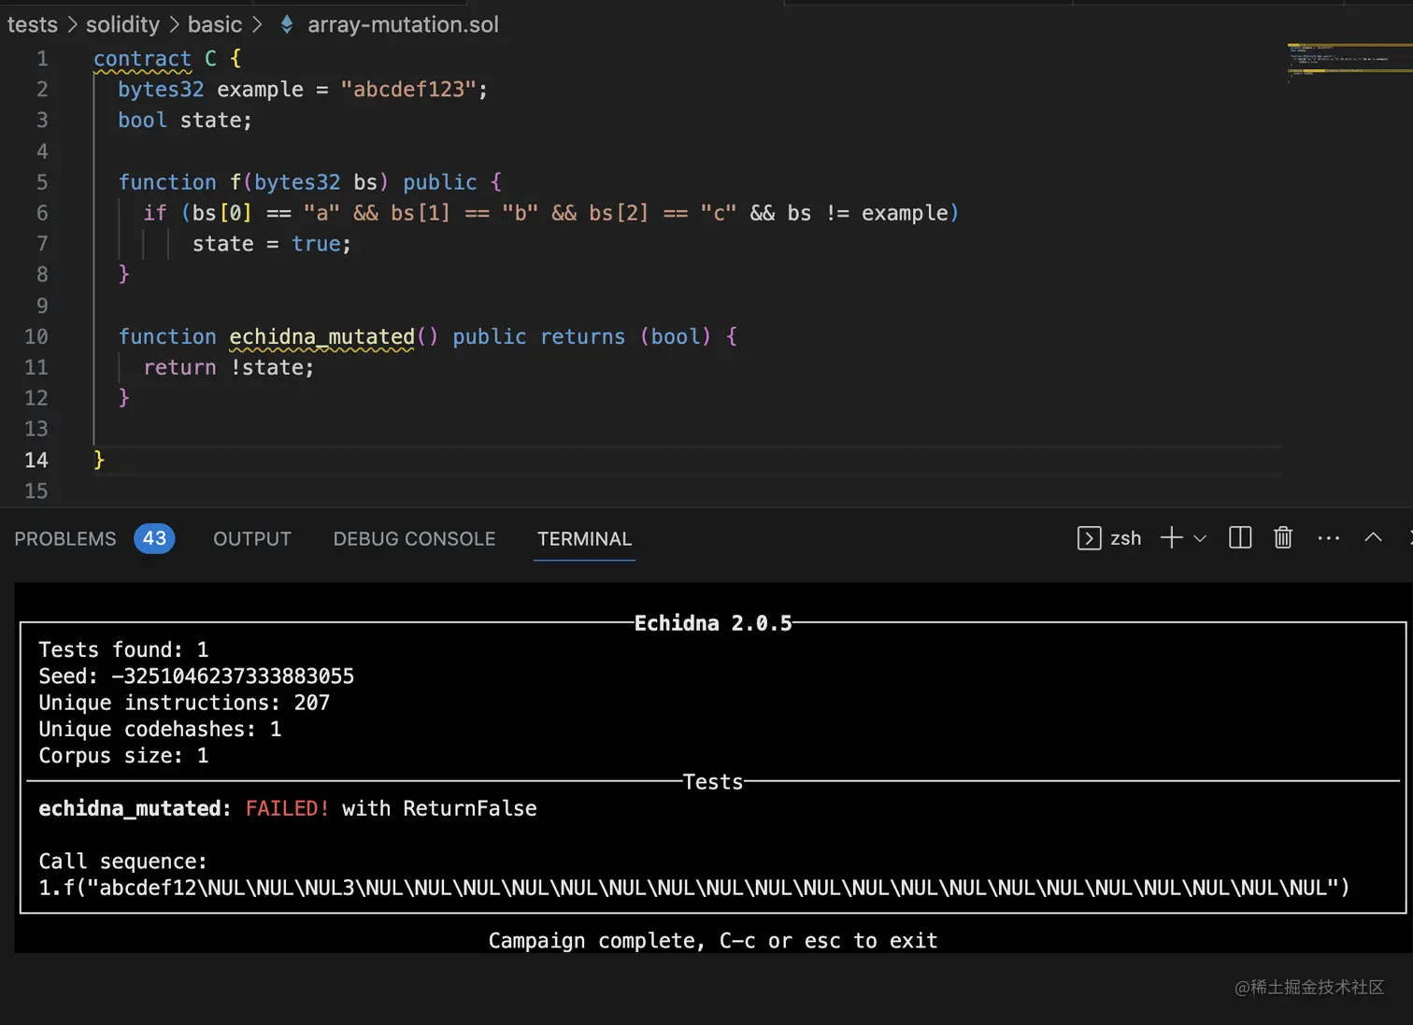Split the terminal panel
The height and width of the screenshot is (1025, 1413).
coord(1239,537)
